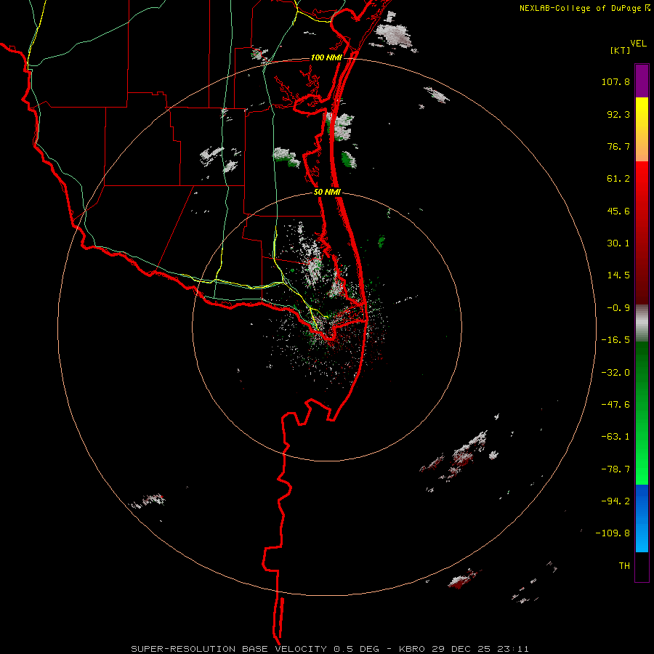Select the 76.7 legend value
This screenshot has width=654, height=654.
pos(618,146)
